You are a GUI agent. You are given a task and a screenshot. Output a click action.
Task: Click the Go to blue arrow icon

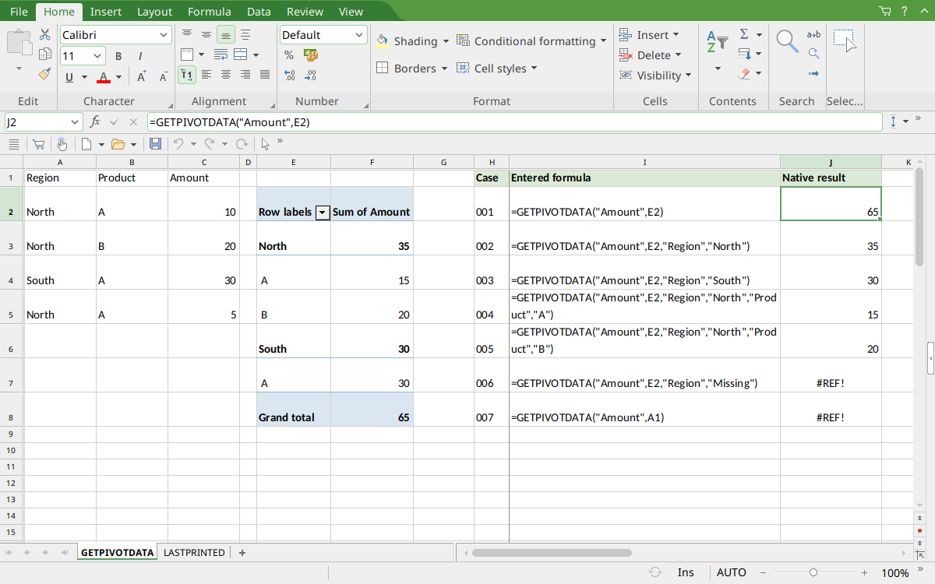pyautogui.click(x=813, y=74)
